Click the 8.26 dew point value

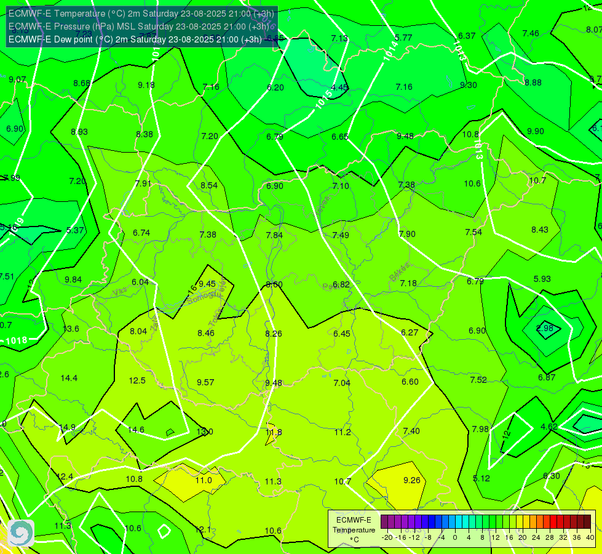[274, 334]
